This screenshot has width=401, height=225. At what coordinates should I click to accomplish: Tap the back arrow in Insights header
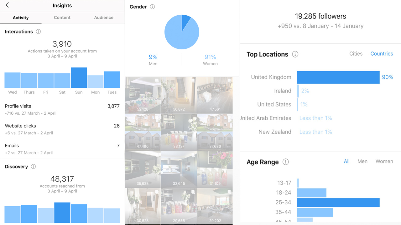pos(7,5)
